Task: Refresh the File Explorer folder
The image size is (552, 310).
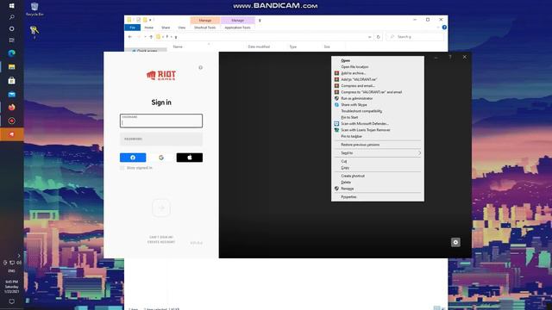Action: tap(378, 36)
